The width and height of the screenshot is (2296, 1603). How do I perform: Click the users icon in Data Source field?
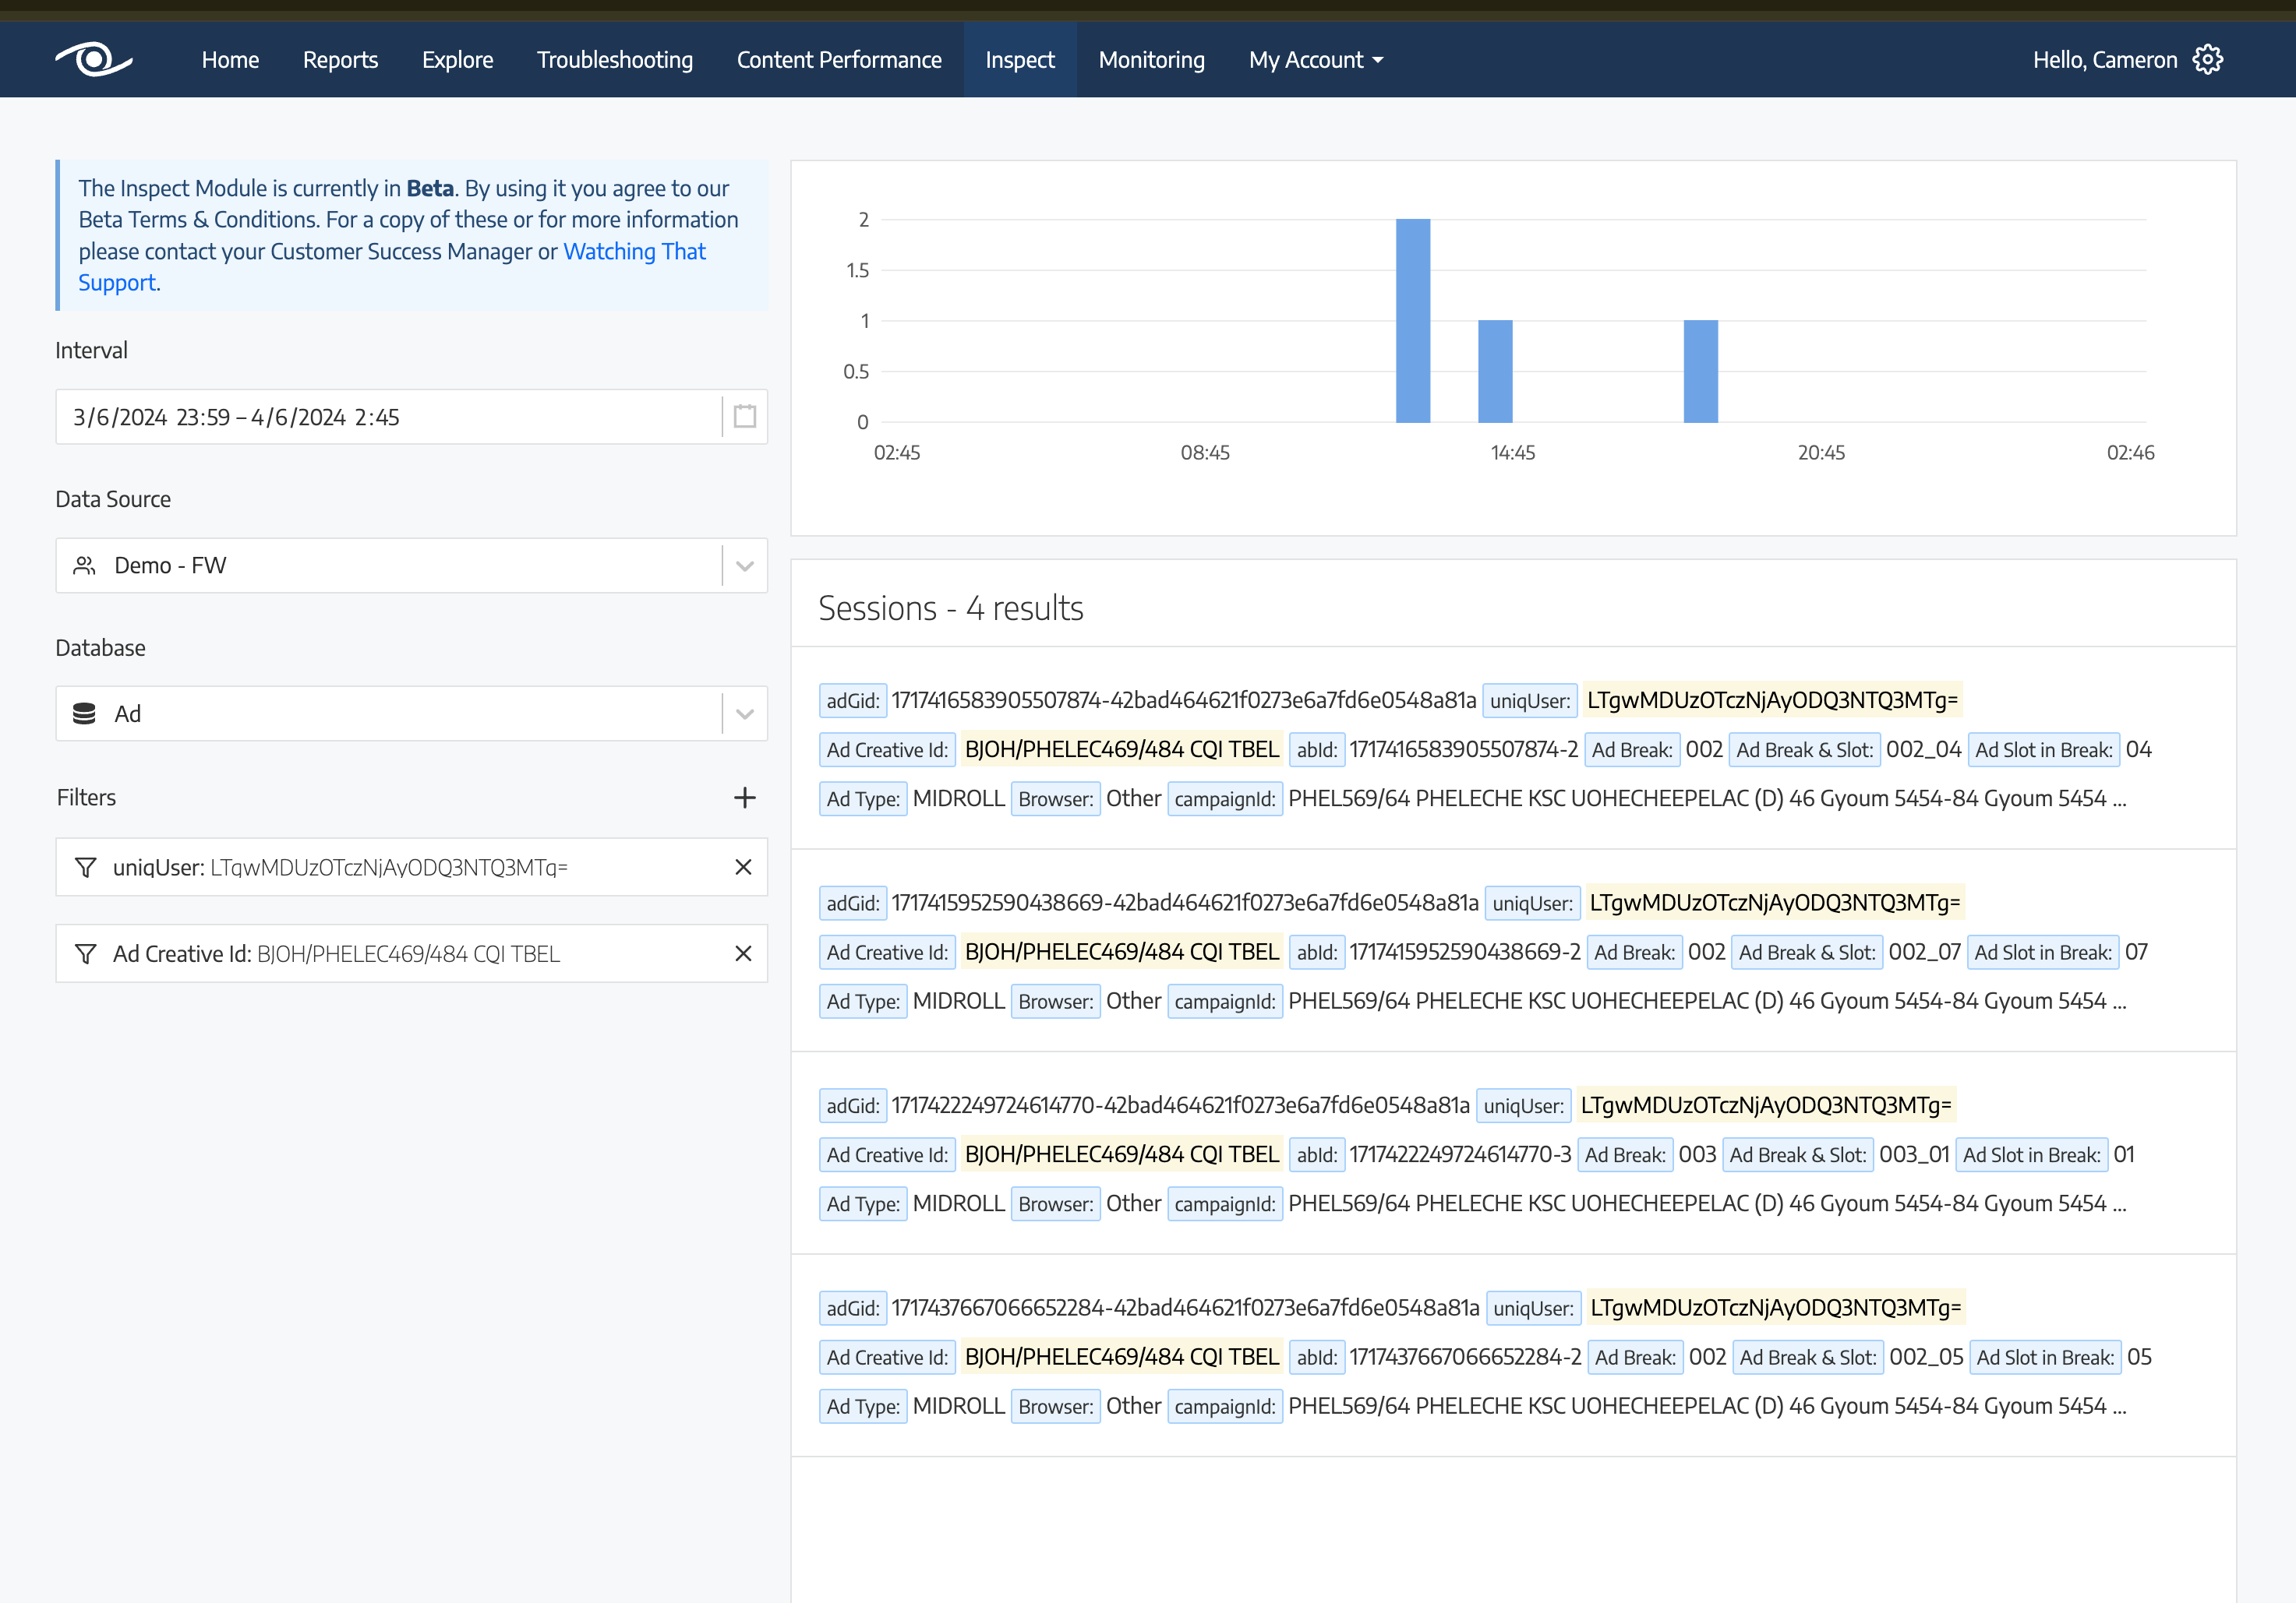pyautogui.click(x=84, y=565)
